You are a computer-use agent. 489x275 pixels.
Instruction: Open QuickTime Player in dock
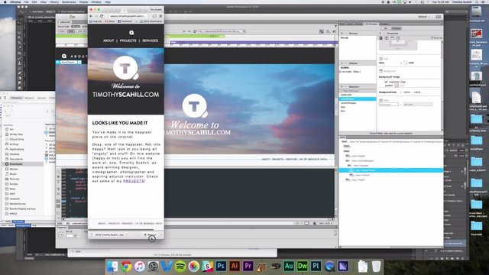[x=329, y=267]
